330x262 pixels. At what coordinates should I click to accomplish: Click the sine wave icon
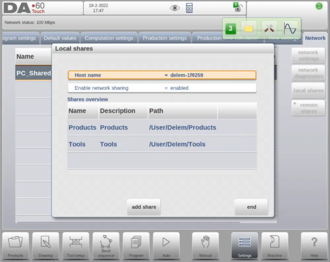pos(290,28)
